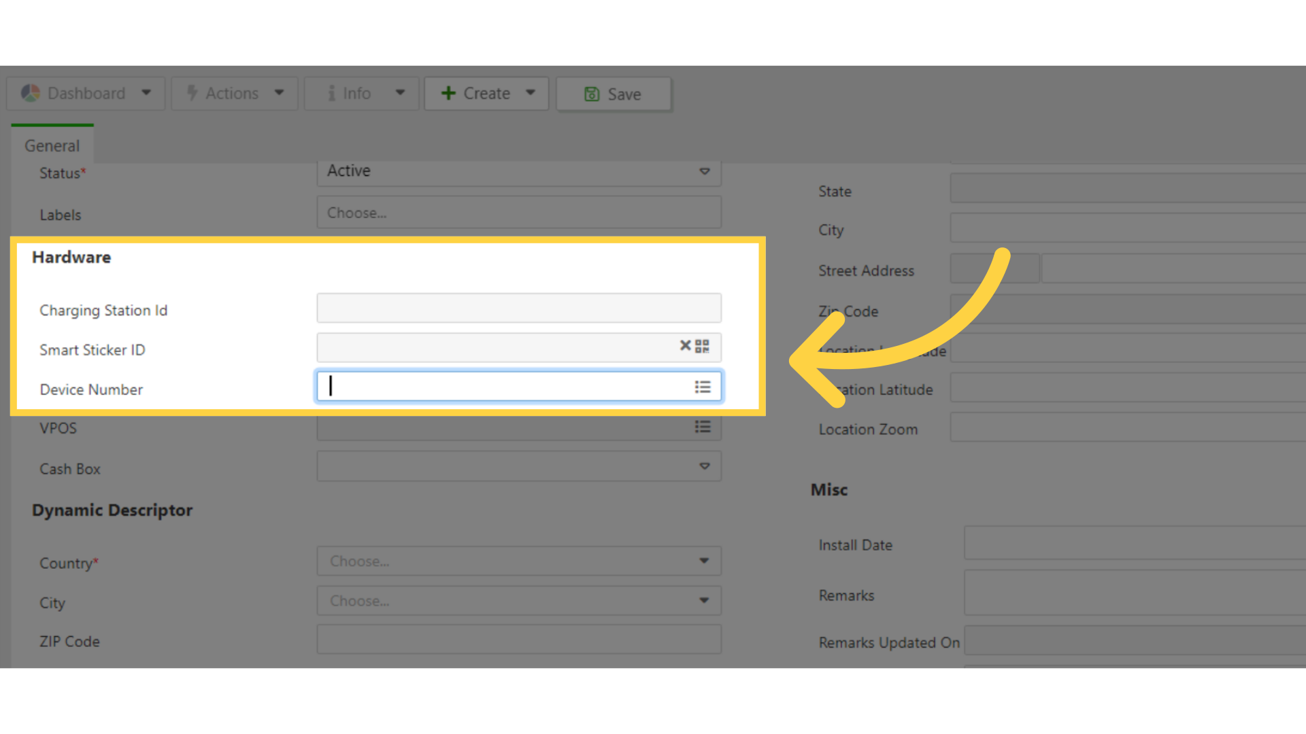1306x734 pixels.
Task: Click the State input field
Action: click(1128, 188)
